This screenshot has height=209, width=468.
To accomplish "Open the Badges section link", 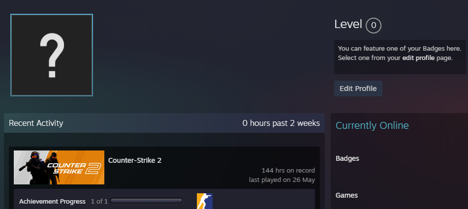I will (x=347, y=158).
